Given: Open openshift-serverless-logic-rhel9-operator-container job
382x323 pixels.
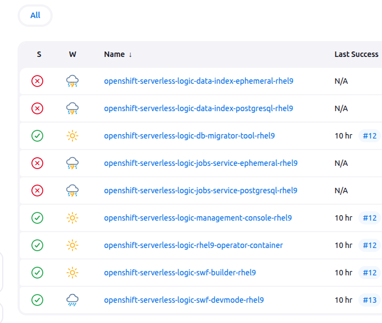Looking at the screenshot, I should pos(193,245).
